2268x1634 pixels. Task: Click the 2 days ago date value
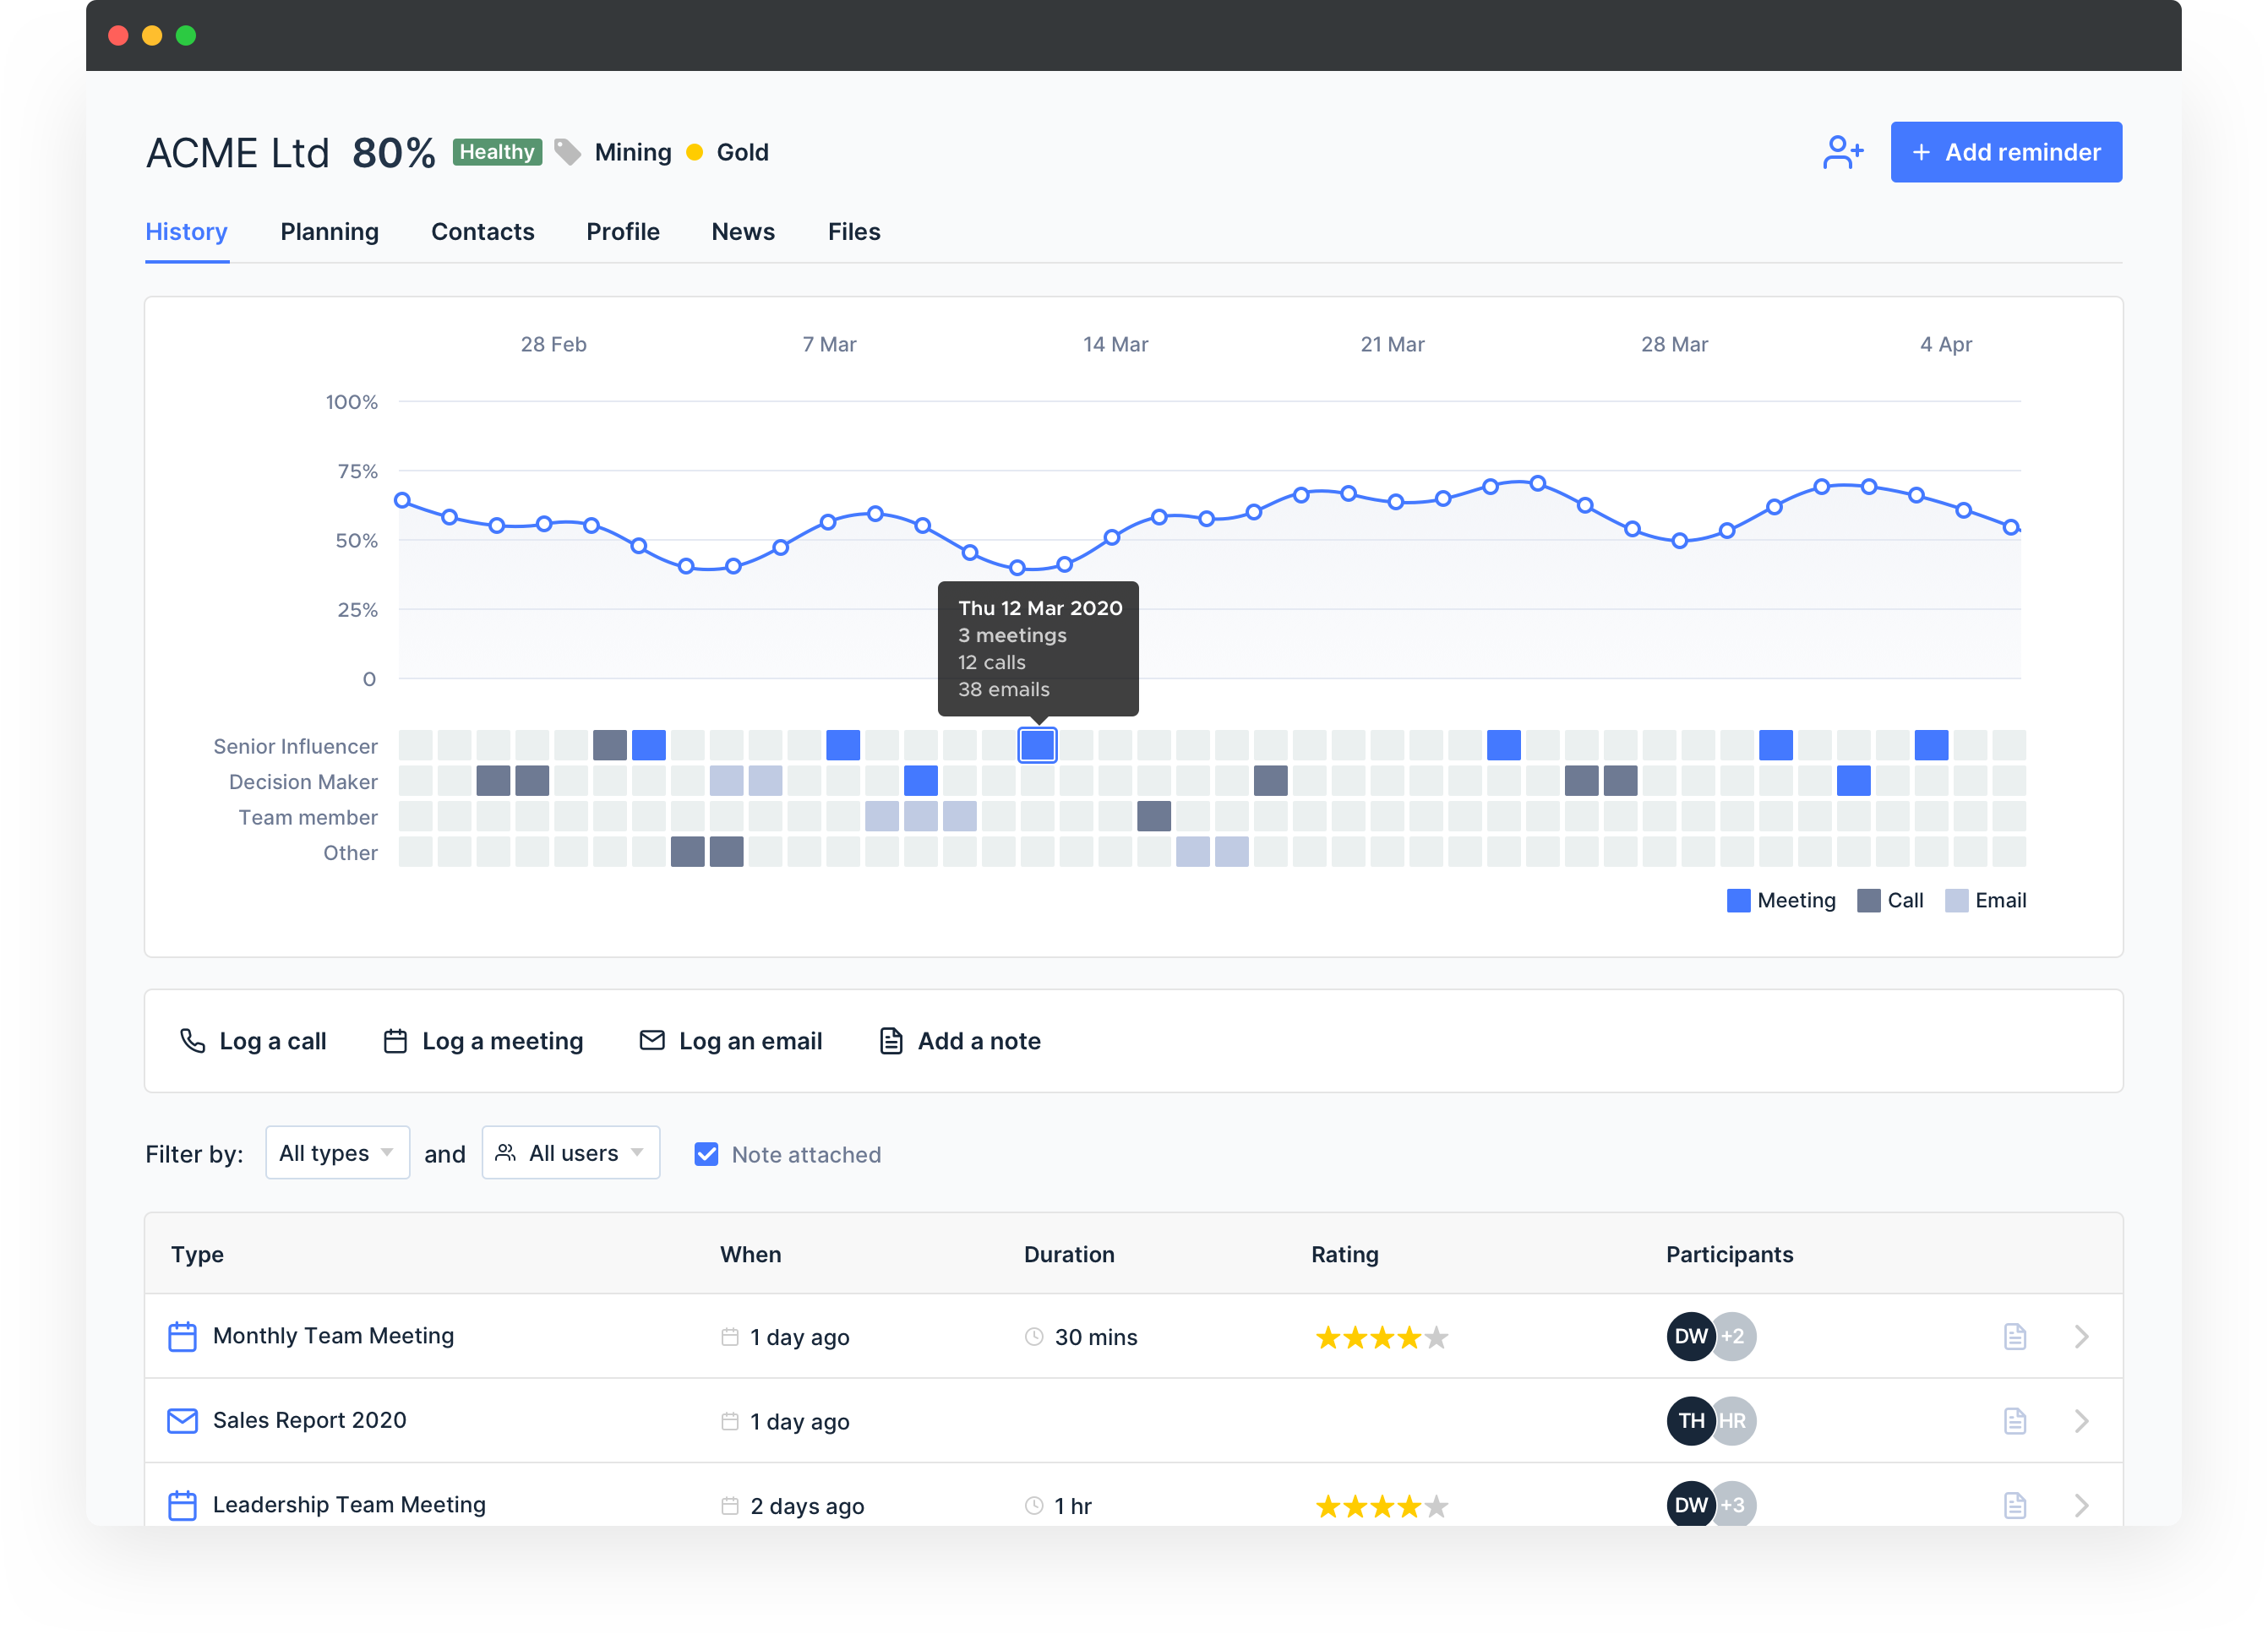tap(807, 1506)
